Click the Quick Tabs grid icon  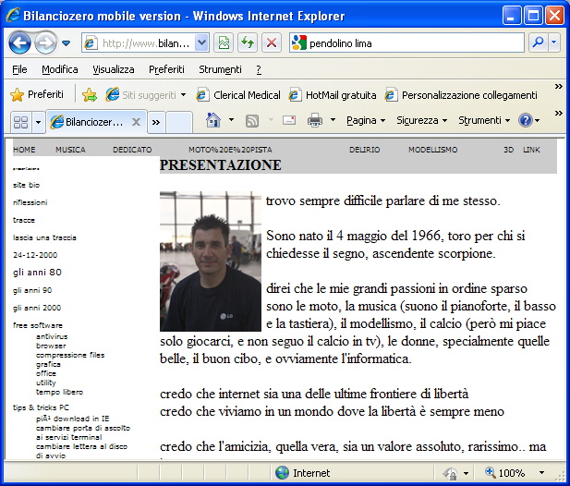point(20,122)
